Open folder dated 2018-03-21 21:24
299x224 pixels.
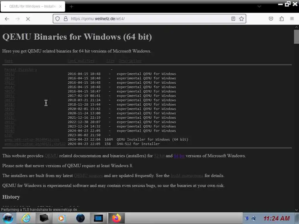(9, 100)
